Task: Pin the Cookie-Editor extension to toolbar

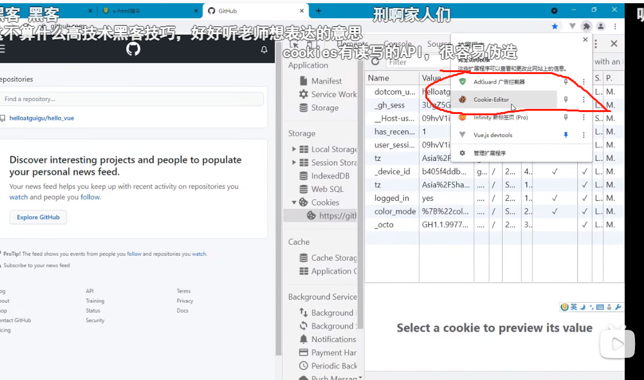Action: (x=566, y=100)
